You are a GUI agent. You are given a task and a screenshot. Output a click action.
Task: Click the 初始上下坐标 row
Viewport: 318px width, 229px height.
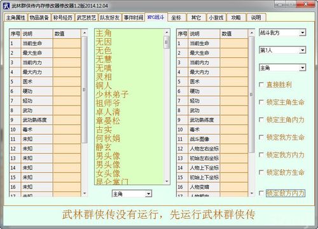212,177
